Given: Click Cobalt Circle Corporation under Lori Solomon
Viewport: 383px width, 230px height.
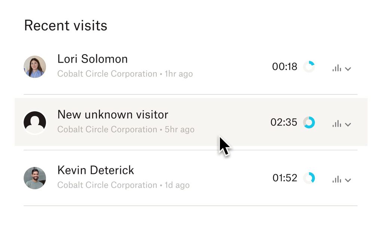Looking at the screenshot, I should pos(107,74).
